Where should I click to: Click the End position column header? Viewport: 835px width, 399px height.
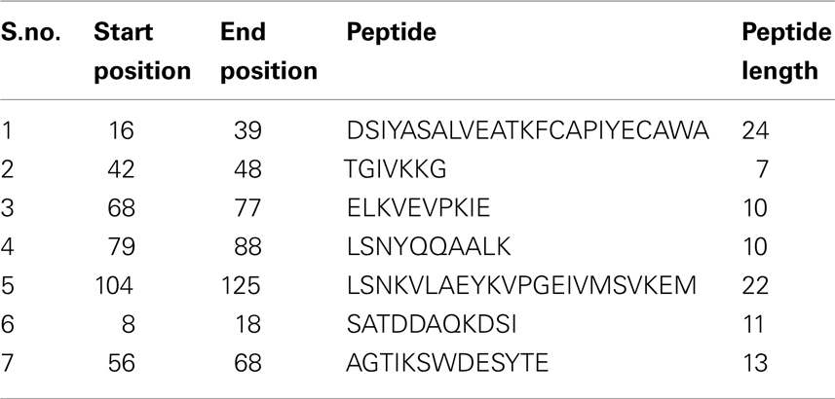tap(269, 51)
